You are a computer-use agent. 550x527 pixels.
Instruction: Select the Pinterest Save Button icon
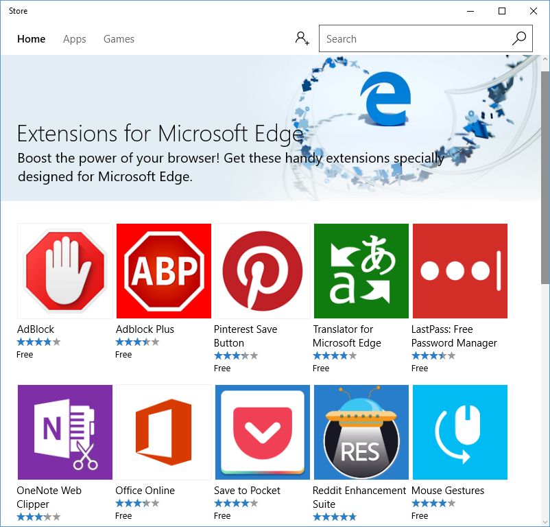(x=263, y=271)
